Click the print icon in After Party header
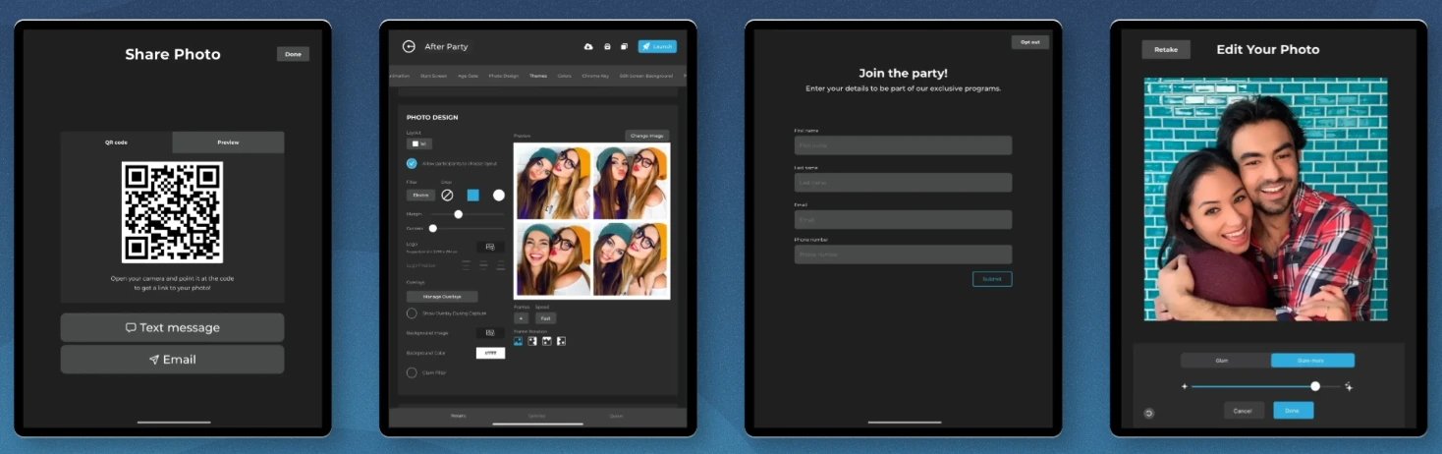 607,46
